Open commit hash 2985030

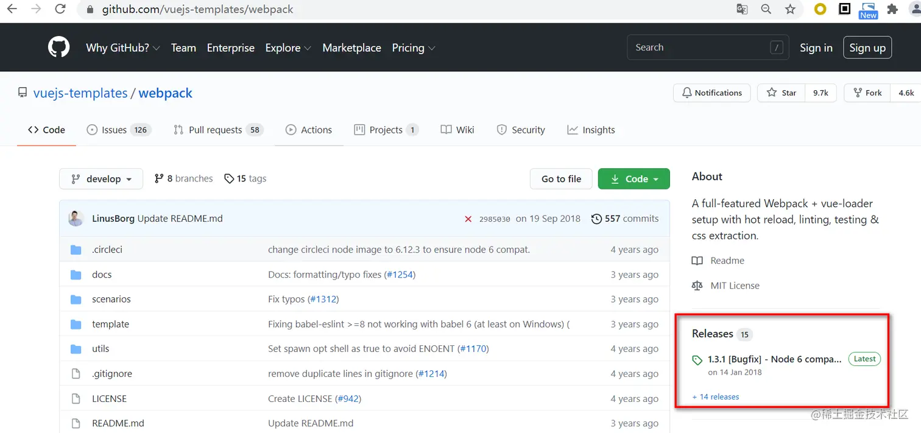coord(495,219)
